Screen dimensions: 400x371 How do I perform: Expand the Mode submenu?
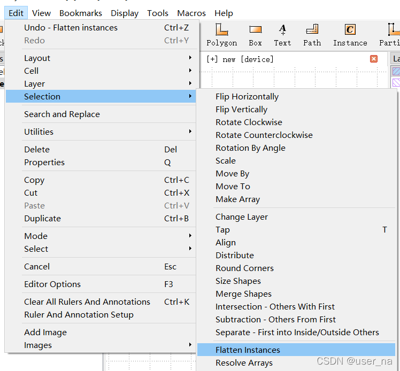tap(101, 236)
